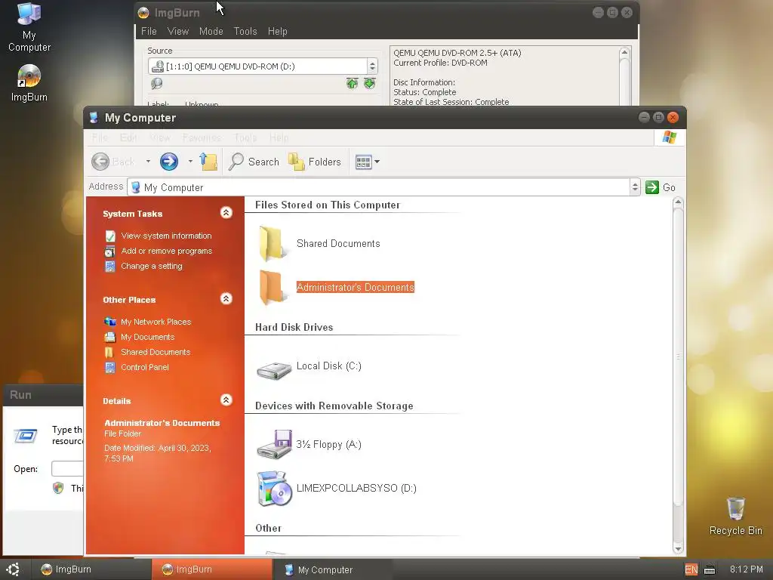The width and height of the screenshot is (773, 580).
Task: Click the Go button next to address bar
Action: (x=660, y=187)
